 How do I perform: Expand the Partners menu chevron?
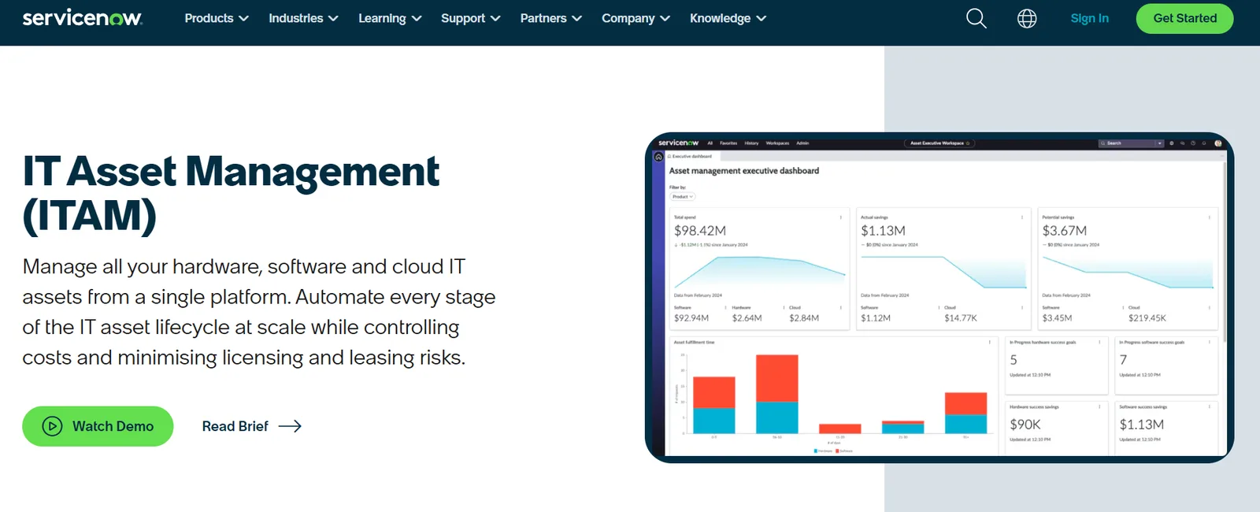point(576,18)
